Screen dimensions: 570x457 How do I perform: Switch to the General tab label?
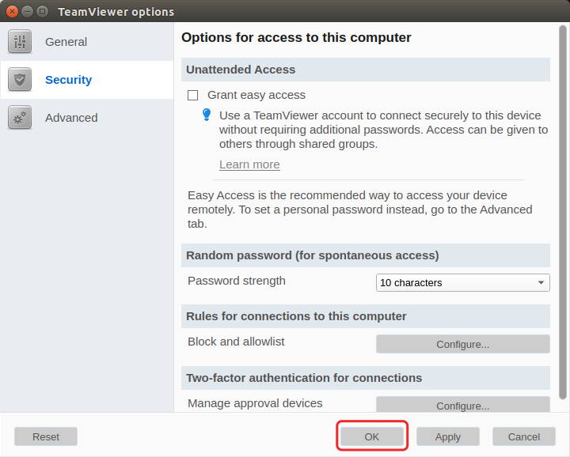(x=66, y=42)
